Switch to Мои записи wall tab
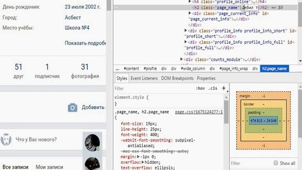 [x=50, y=167]
